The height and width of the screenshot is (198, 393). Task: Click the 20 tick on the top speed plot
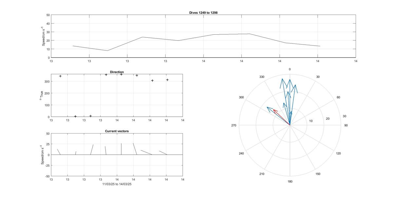tap(48, 41)
